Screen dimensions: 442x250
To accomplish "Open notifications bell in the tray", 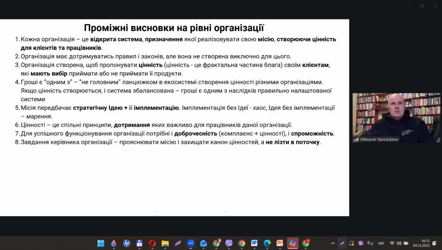I will tap(434, 243).
